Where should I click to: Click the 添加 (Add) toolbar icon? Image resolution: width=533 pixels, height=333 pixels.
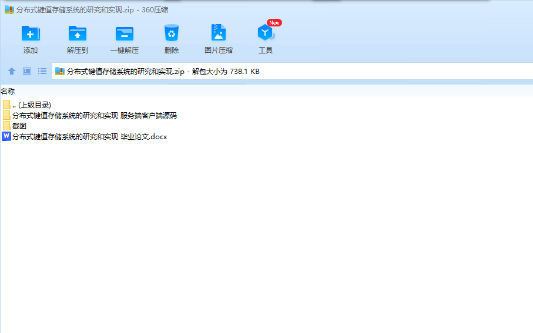(31, 33)
